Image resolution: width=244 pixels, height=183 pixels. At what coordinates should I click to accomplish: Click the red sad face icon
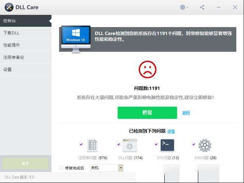[x=148, y=69]
